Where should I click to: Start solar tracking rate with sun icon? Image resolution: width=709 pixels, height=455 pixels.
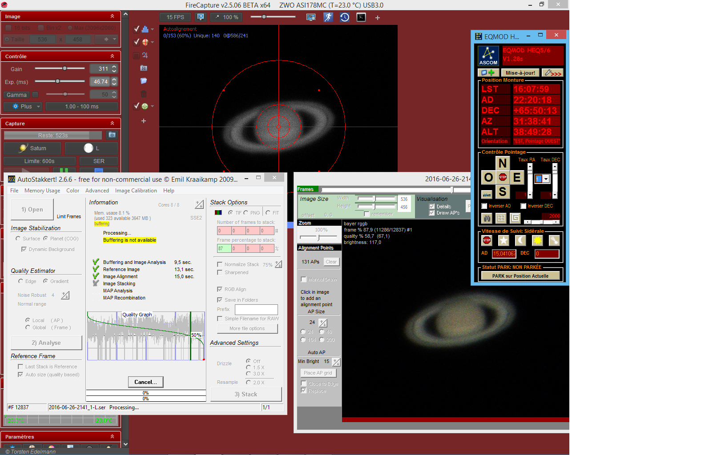tap(537, 240)
